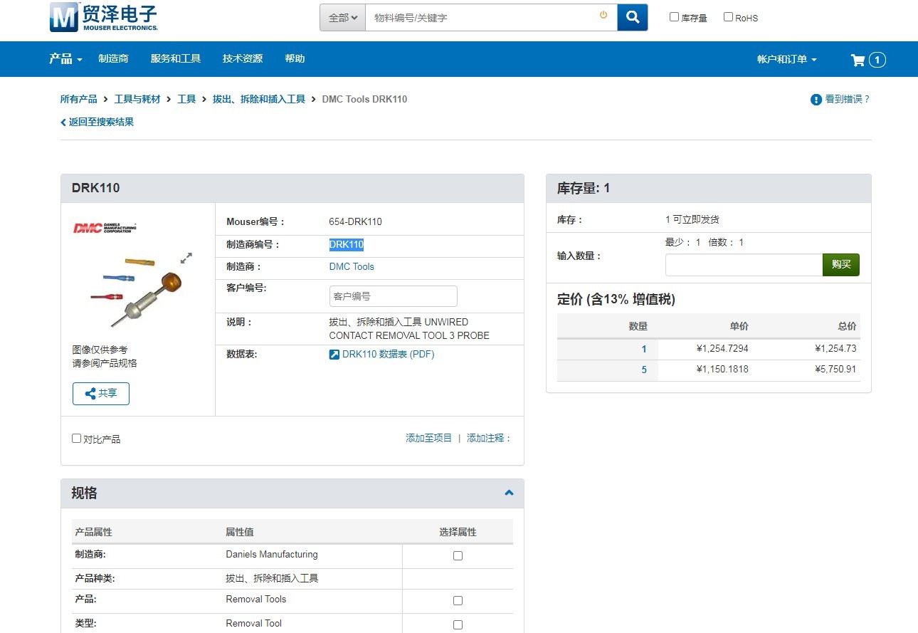Click the enlarge arrows on product image
Viewport: 918px width, 633px height.
[186, 258]
